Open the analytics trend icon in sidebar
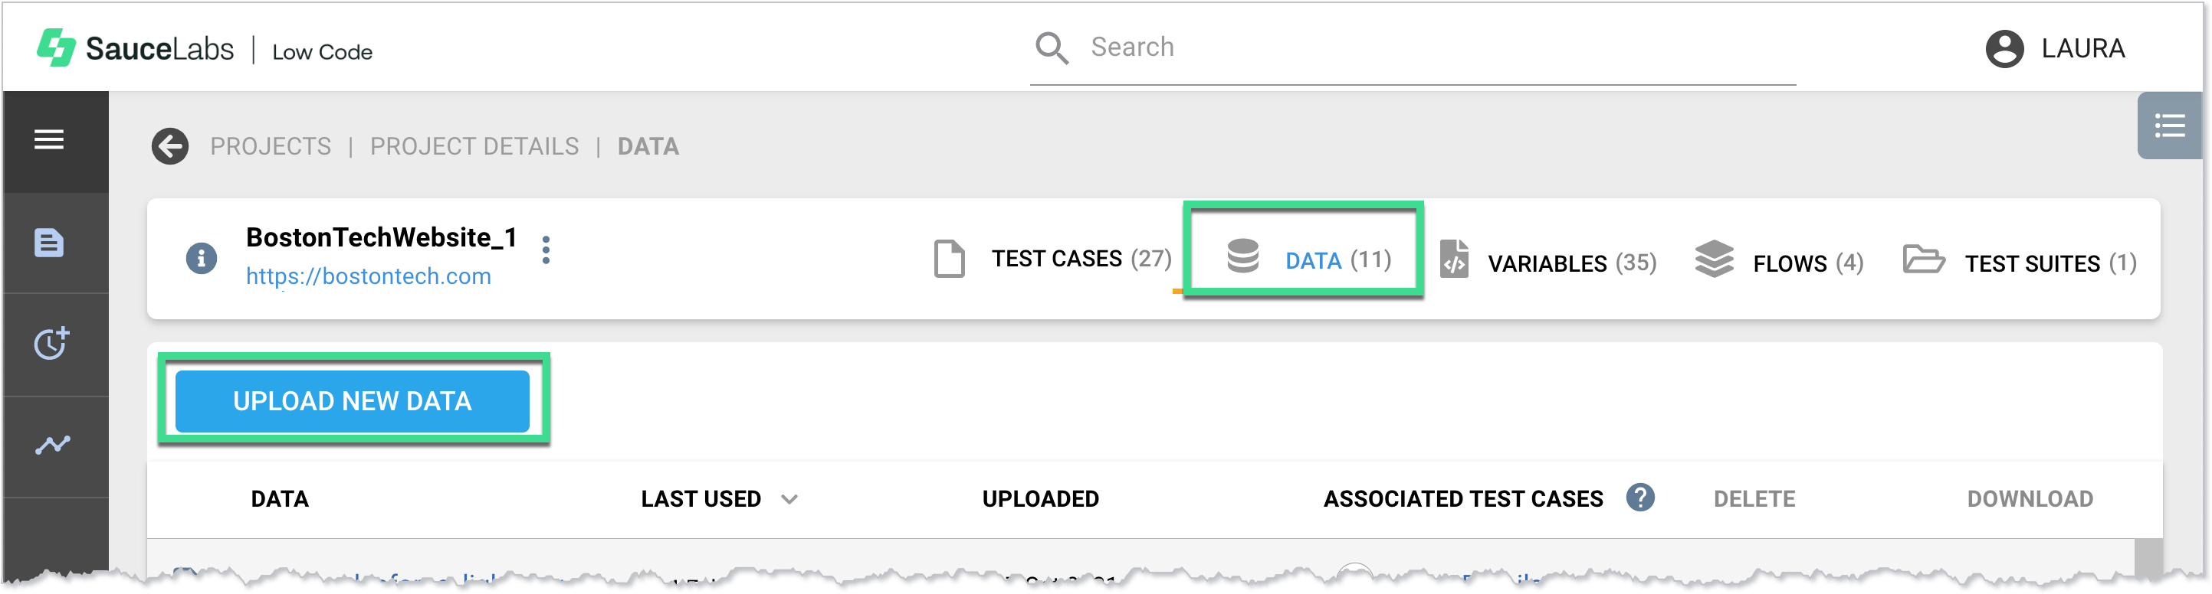Screen dimensions: 2212x594 (x=52, y=445)
